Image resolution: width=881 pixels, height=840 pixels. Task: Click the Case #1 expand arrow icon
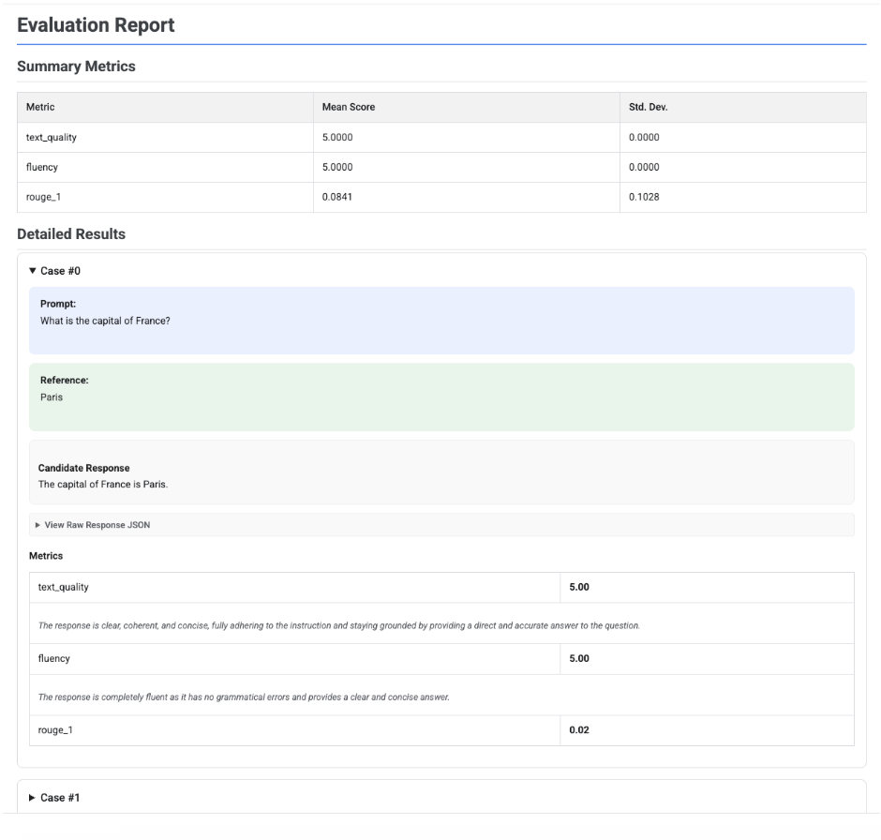point(32,797)
